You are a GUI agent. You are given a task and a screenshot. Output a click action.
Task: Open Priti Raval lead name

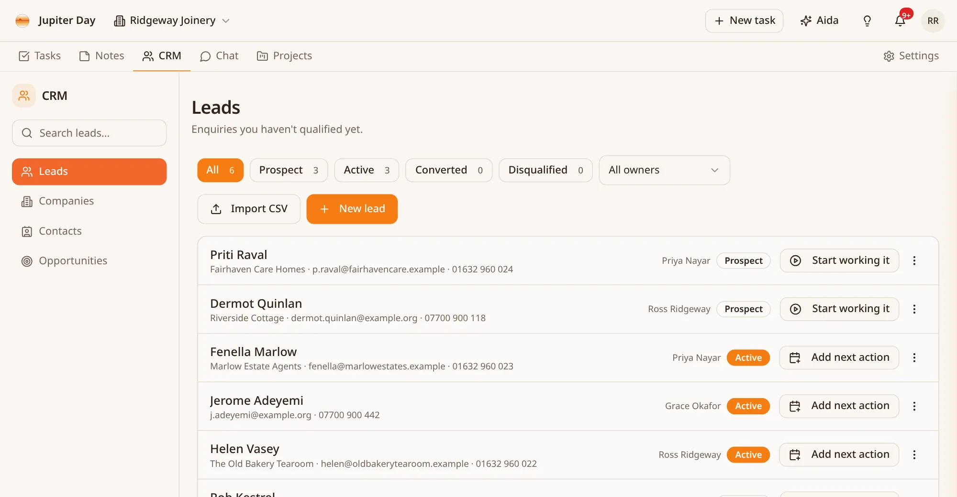coord(239,255)
